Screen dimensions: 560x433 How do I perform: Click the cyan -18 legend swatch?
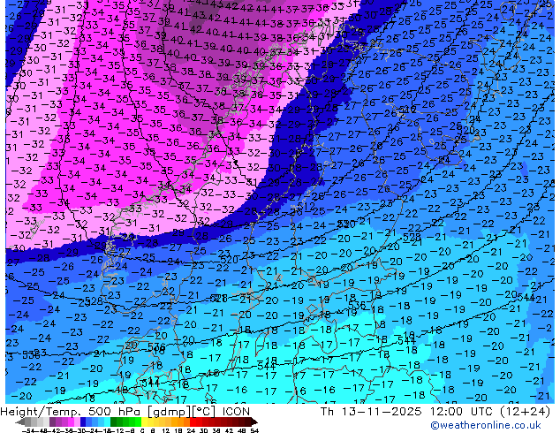tap(108, 422)
